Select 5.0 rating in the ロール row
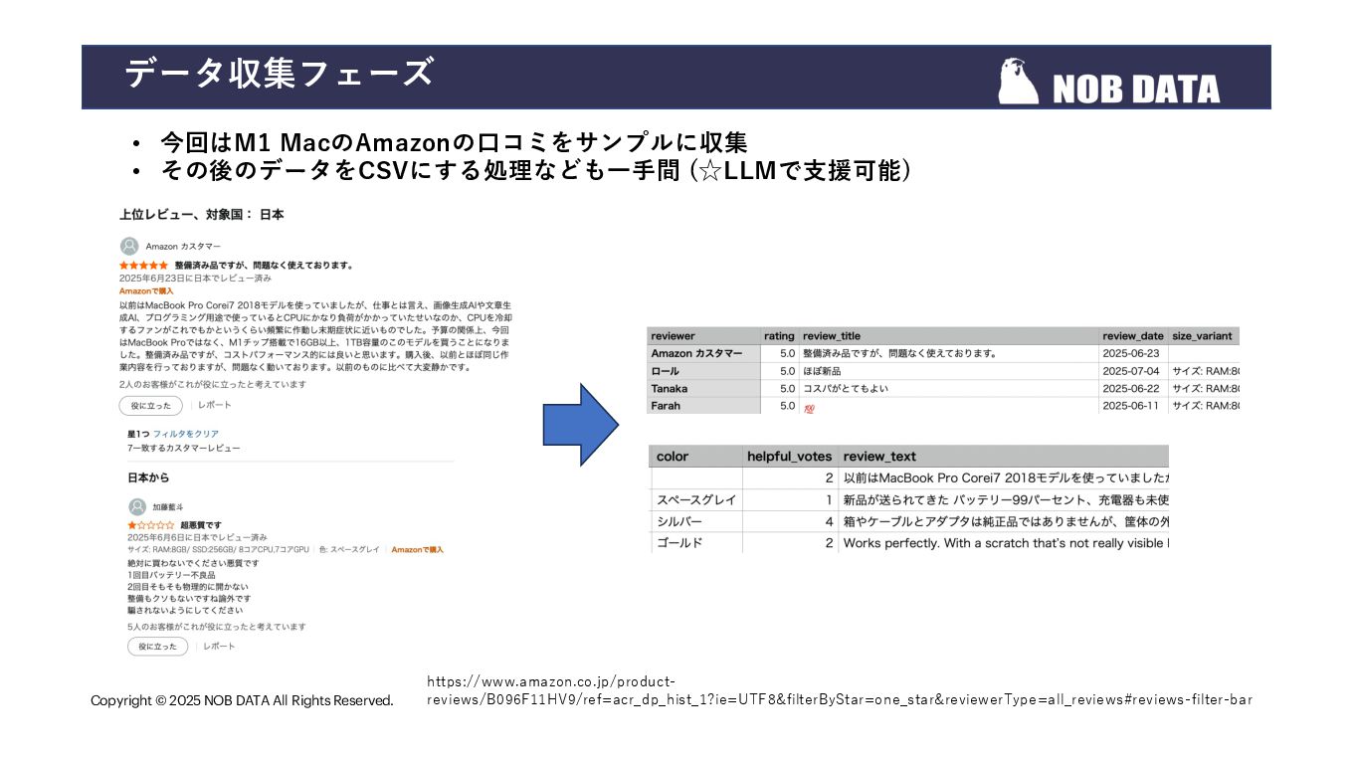The height and width of the screenshot is (761, 1354). click(x=779, y=371)
